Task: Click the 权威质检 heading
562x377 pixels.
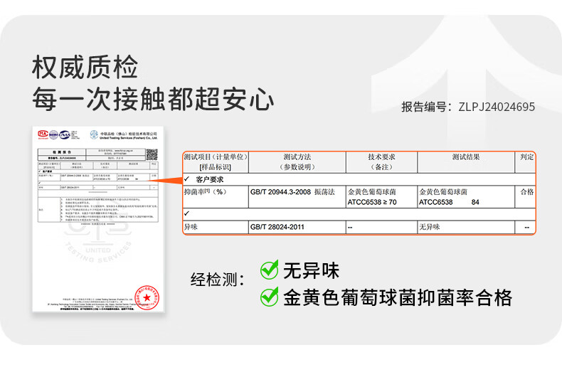Action: [x=85, y=68]
